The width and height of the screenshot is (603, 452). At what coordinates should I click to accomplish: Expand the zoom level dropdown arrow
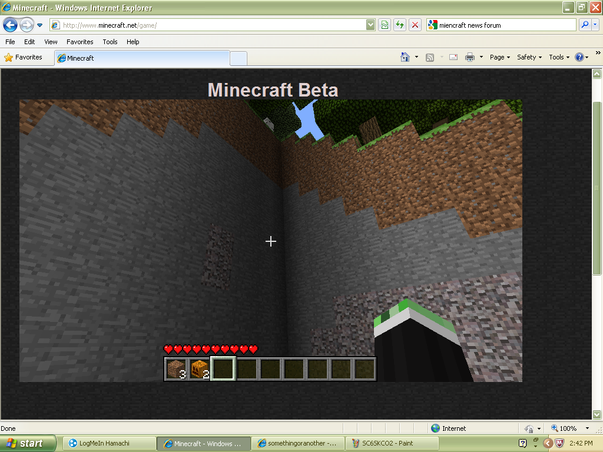click(x=587, y=428)
